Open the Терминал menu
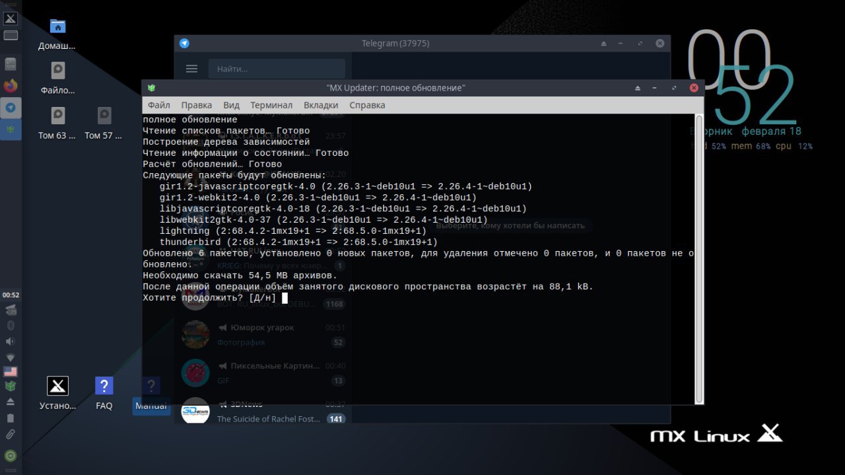845x475 pixels. pos(271,105)
